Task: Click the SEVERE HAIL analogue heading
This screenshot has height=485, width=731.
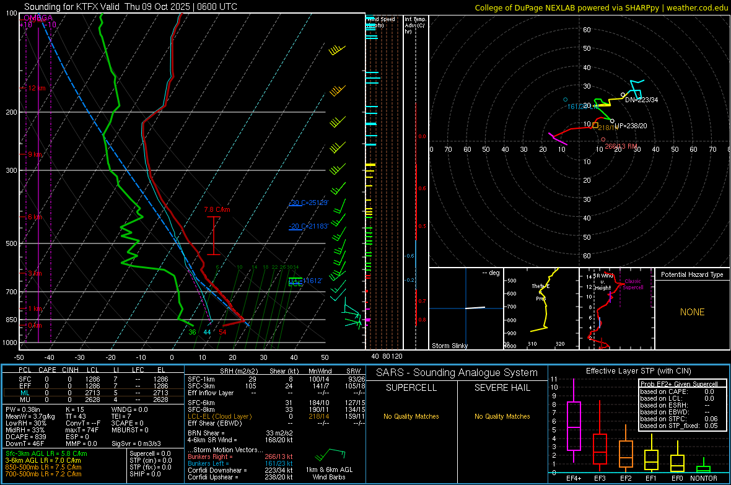Action: click(x=502, y=388)
